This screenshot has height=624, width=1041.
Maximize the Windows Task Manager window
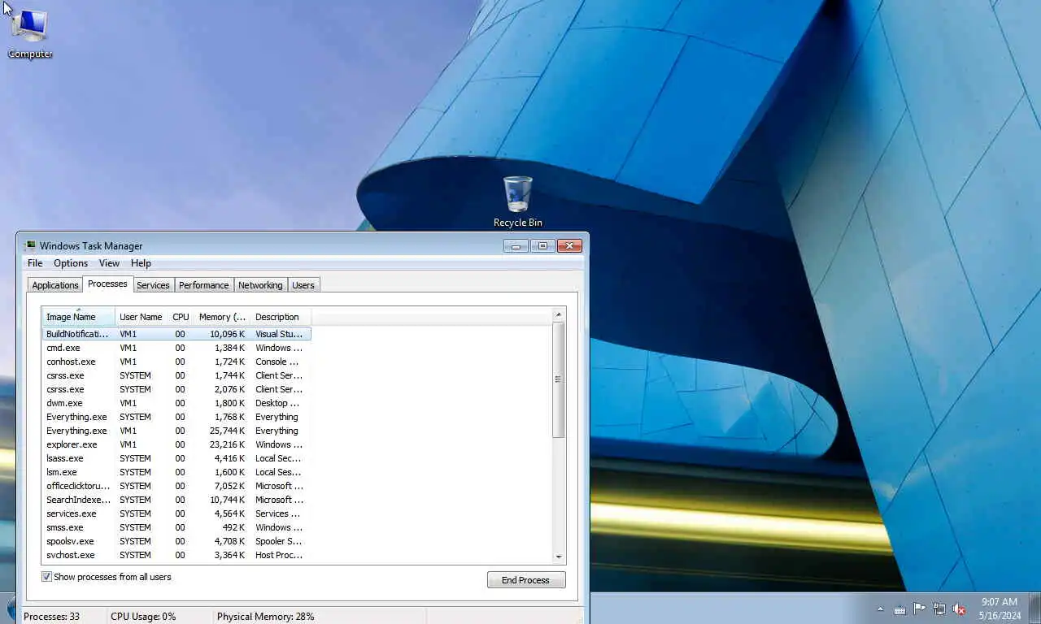click(542, 246)
